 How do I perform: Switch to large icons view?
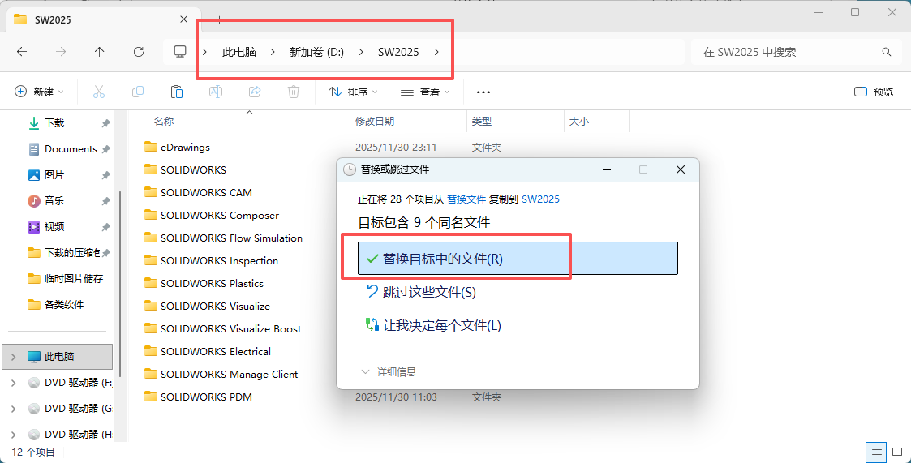897,452
